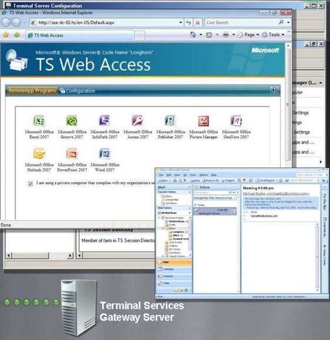Screen dimensions: 330x340
Task: Launch Microsoft Office Publisher 2007
Action: point(171,127)
